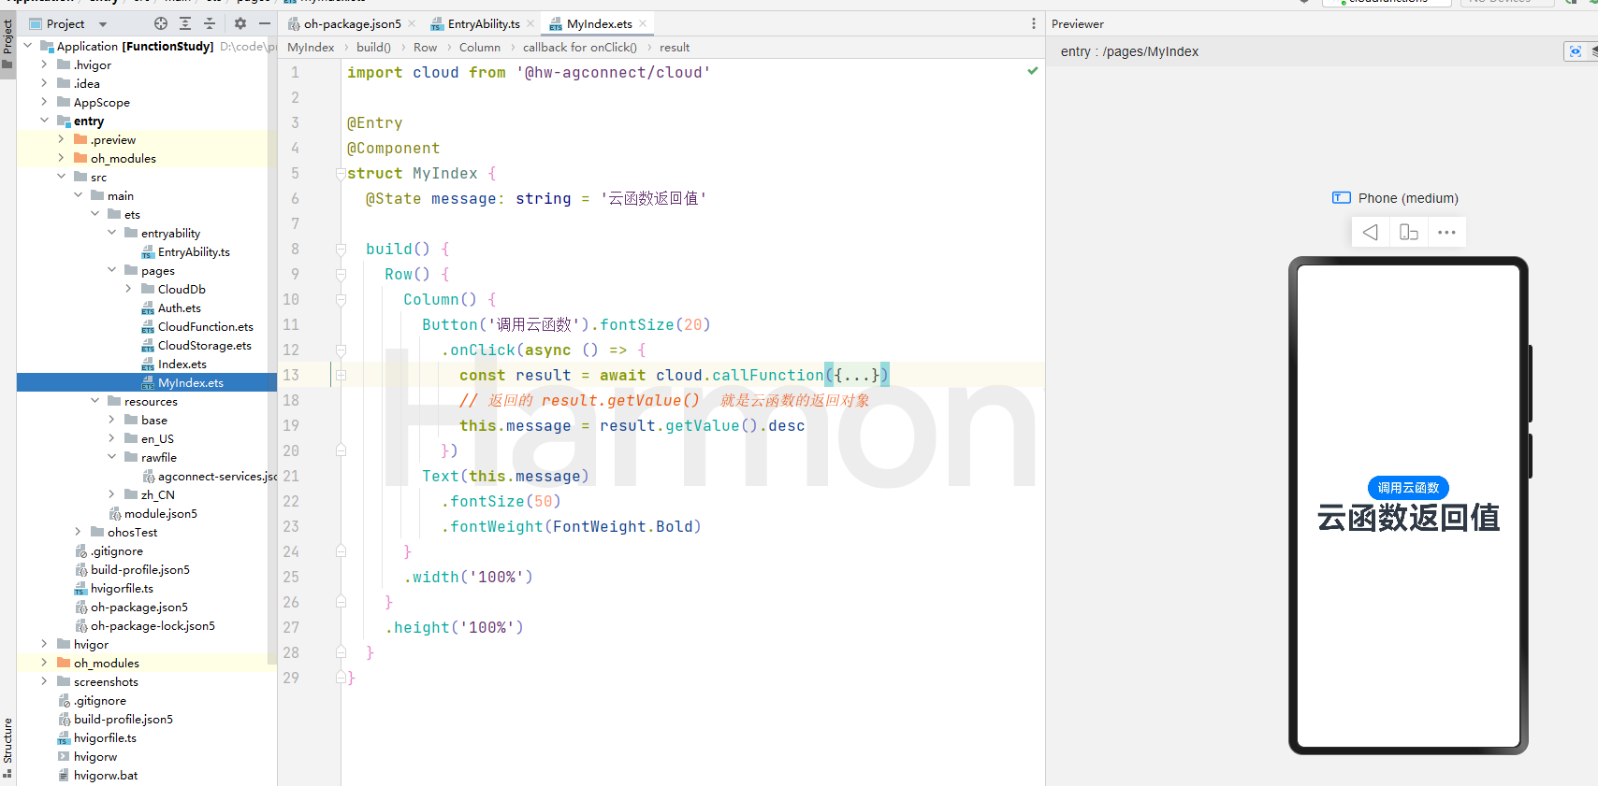Collapse the entry module folder
1598x786 pixels.
[44, 121]
